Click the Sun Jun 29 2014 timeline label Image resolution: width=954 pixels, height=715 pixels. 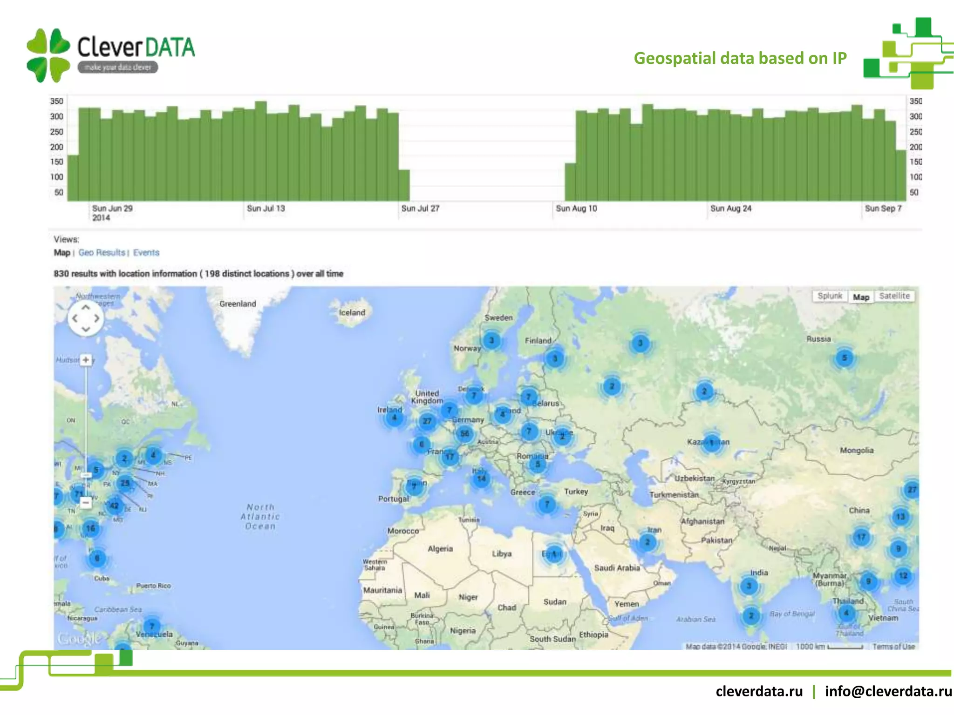click(x=112, y=213)
